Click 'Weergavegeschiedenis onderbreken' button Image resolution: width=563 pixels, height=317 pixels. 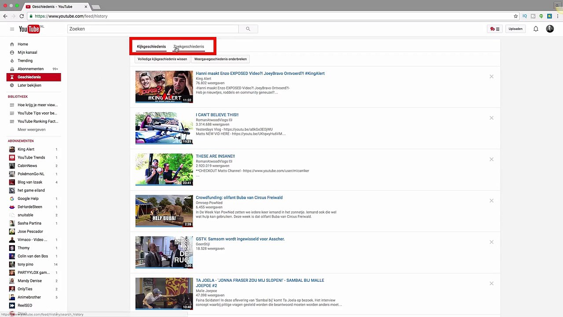220,59
